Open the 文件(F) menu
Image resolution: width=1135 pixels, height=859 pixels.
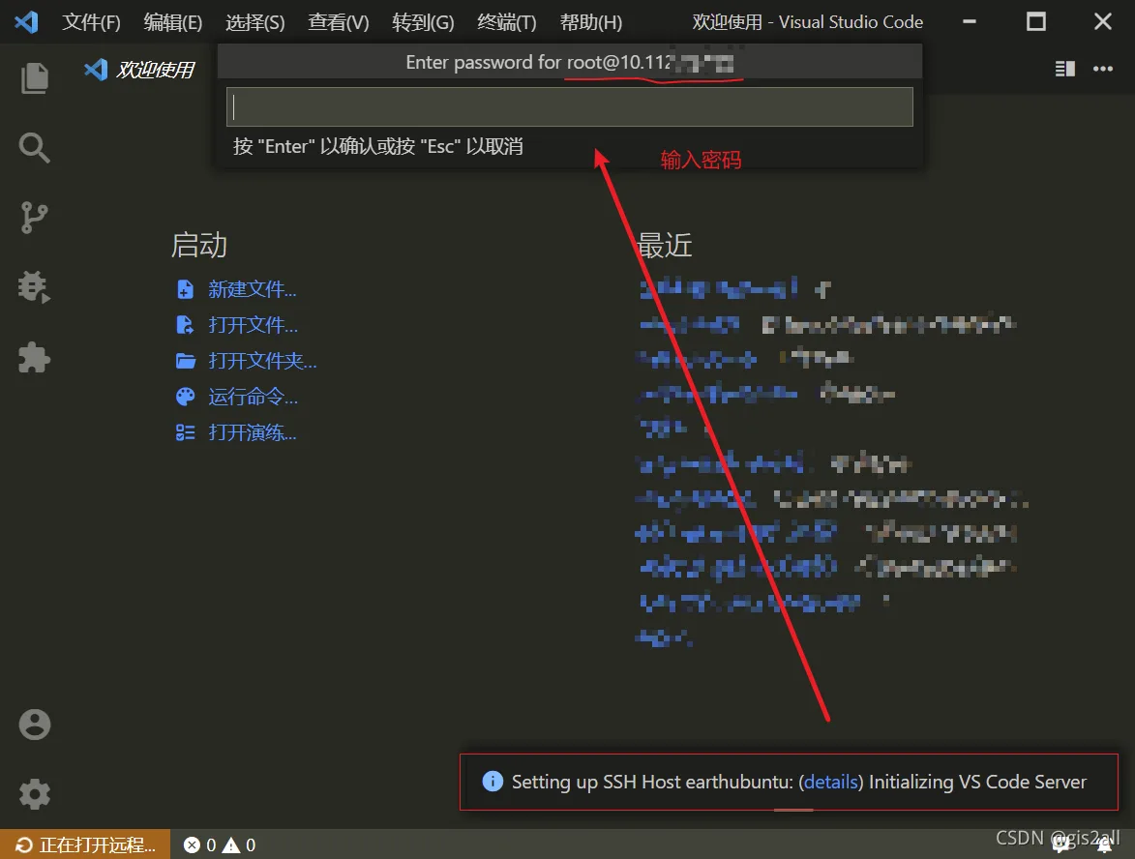(x=91, y=22)
